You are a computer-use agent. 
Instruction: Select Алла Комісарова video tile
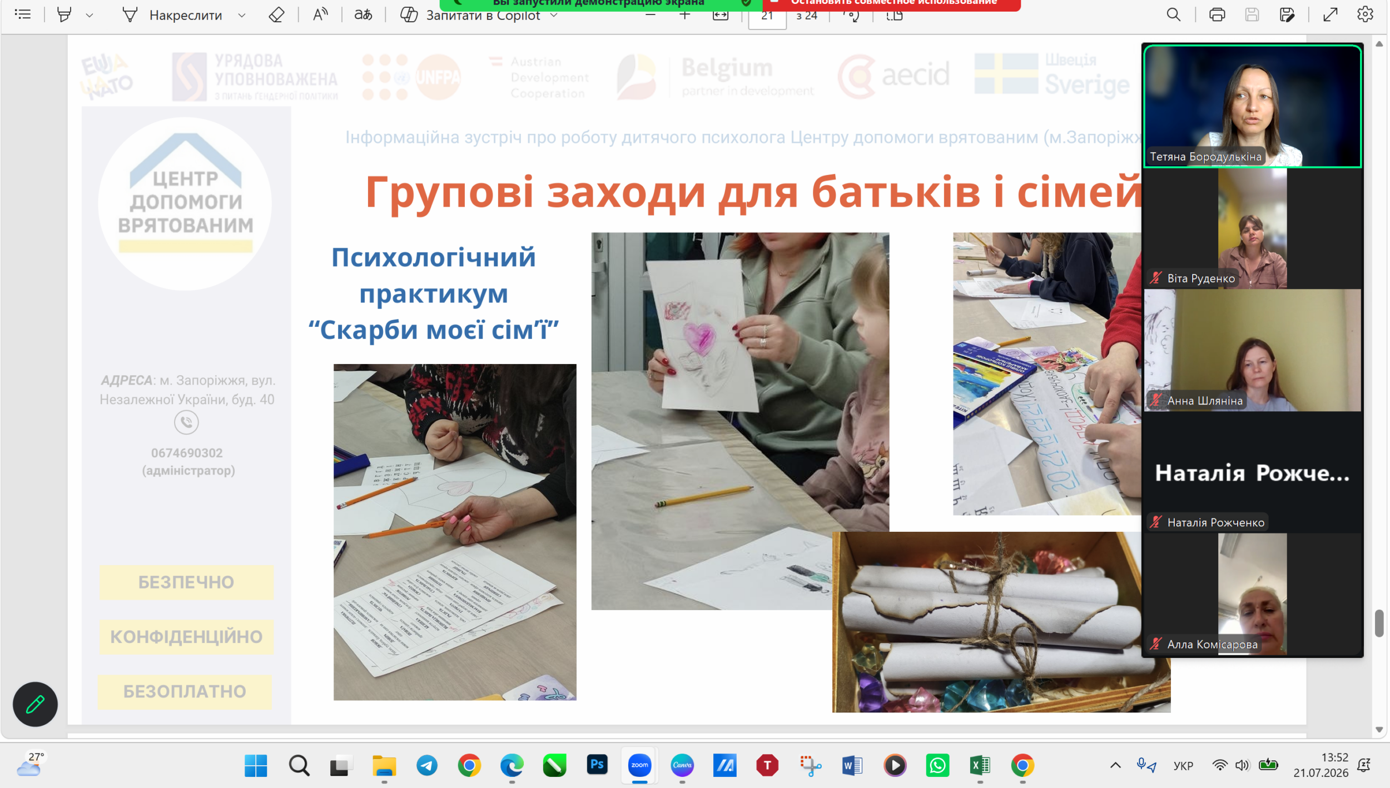coord(1252,594)
